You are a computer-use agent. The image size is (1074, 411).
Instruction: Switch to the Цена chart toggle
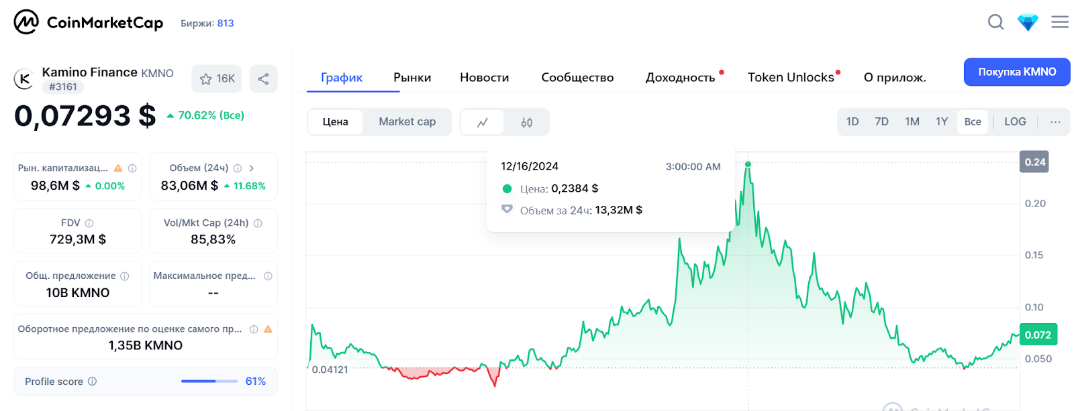(335, 122)
